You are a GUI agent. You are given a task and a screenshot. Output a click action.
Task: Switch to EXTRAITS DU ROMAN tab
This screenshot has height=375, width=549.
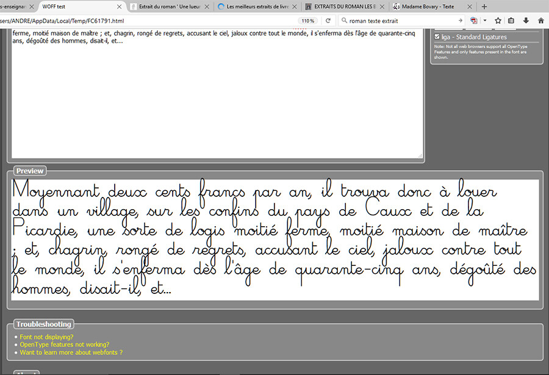[x=345, y=7]
